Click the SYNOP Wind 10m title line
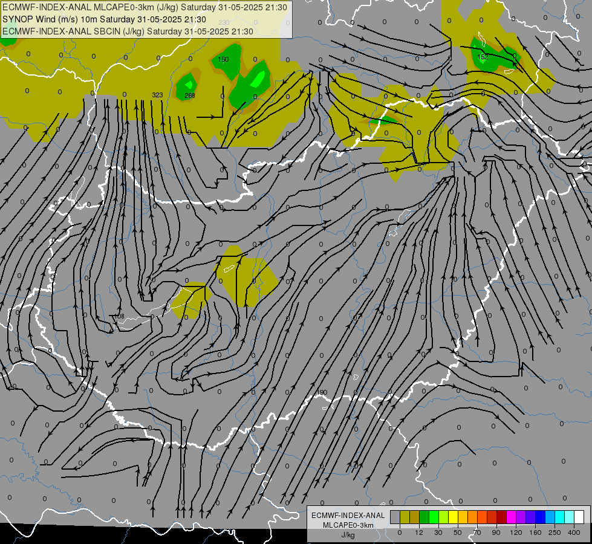 pyautogui.click(x=104, y=19)
